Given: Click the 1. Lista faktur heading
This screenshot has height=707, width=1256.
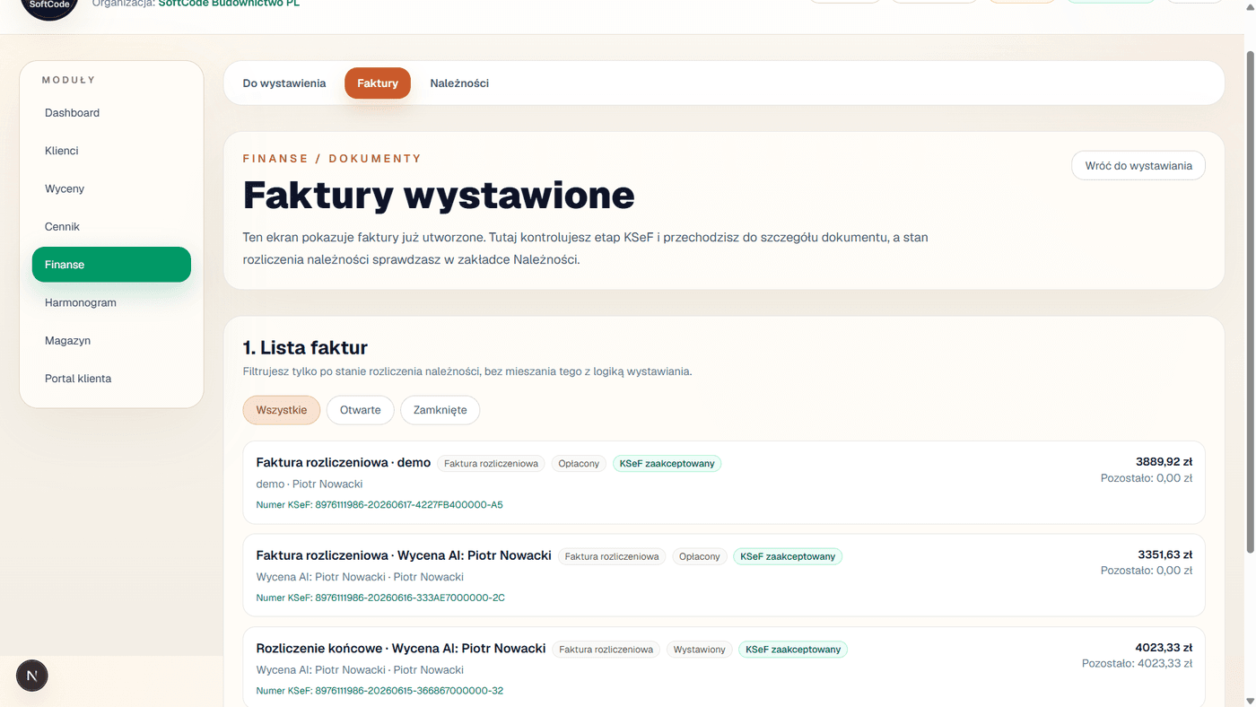Looking at the screenshot, I should click(x=305, y=348).
